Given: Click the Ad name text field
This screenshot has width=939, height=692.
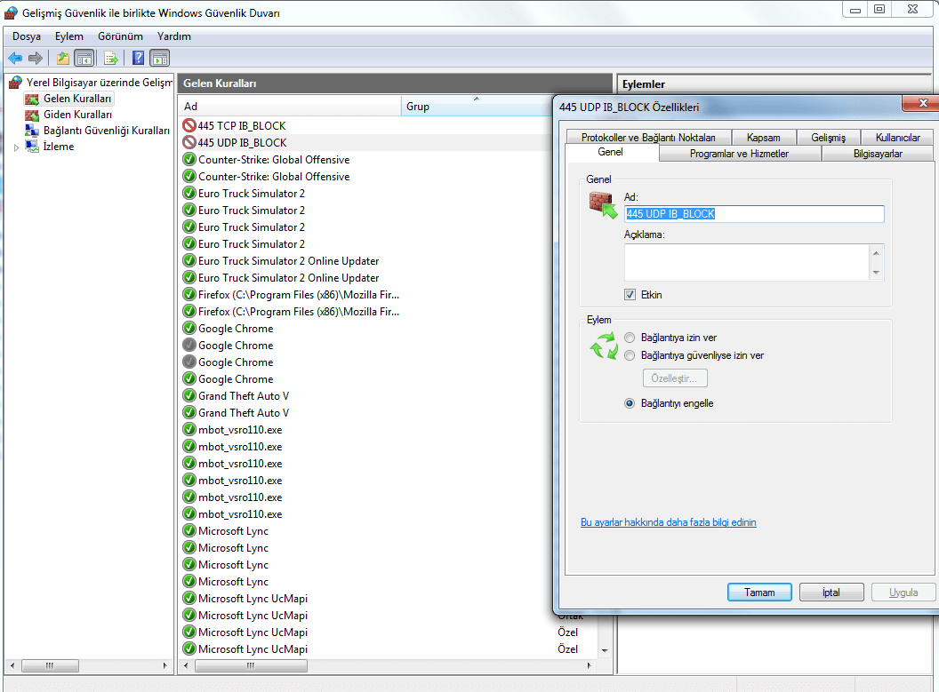Looking at the screenshot, I should pyautogui.click(x=754, y=214).
